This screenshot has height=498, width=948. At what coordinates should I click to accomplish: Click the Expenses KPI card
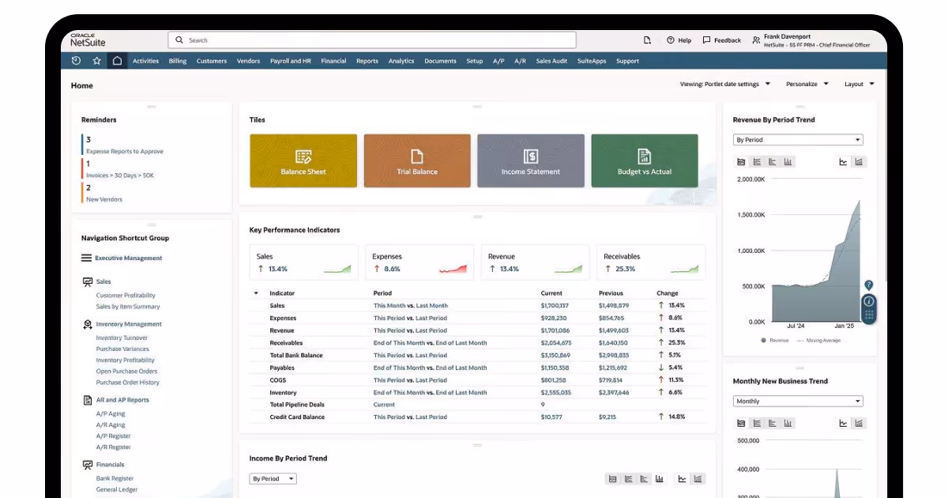[x=419, y=262]
